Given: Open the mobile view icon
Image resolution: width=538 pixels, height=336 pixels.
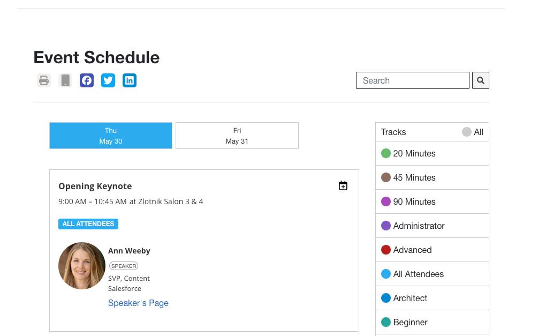Looking at the screenshot, I should click(65, 80).
